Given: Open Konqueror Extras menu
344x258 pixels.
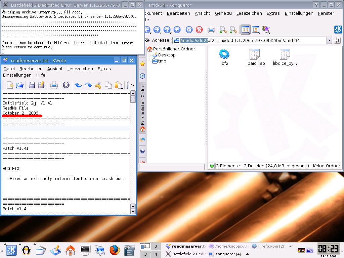Looking at the screenshot, I should (273, 13).
